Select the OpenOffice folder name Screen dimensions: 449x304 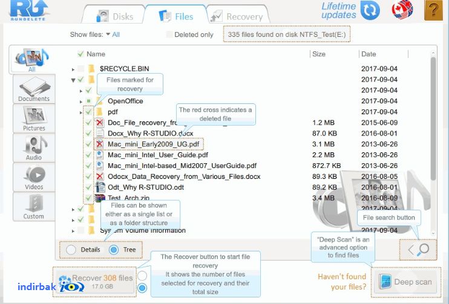pos(125,101)
